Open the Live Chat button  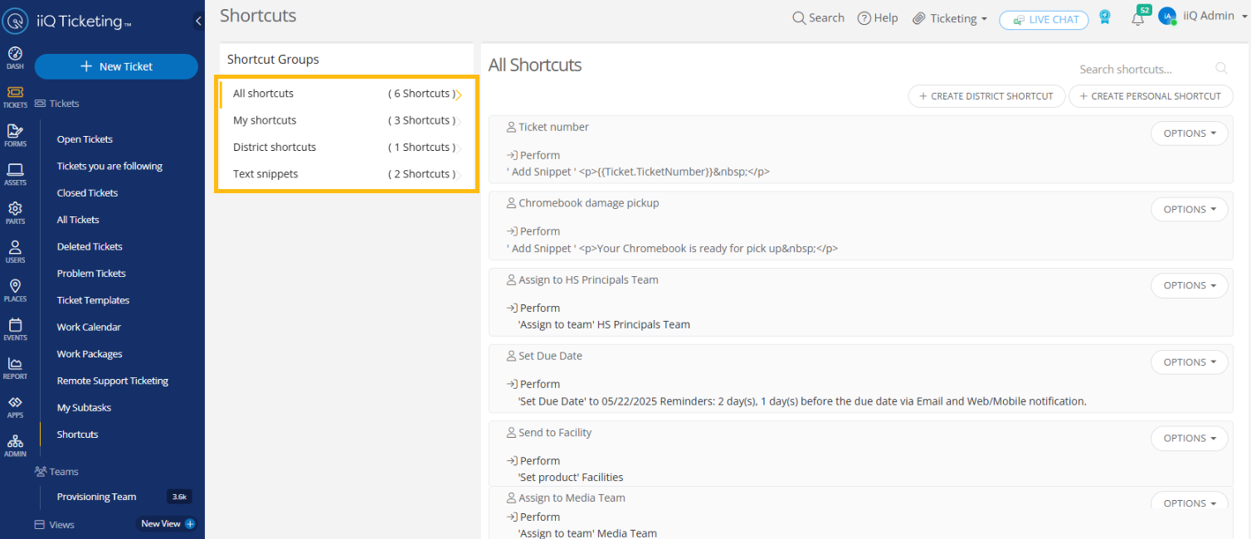[1044, 20]
